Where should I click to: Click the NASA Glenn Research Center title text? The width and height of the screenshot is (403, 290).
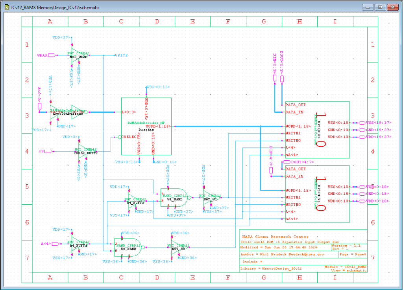[x=275, y=237]
